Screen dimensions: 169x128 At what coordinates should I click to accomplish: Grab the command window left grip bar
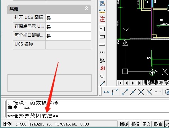tap(5, 109)
